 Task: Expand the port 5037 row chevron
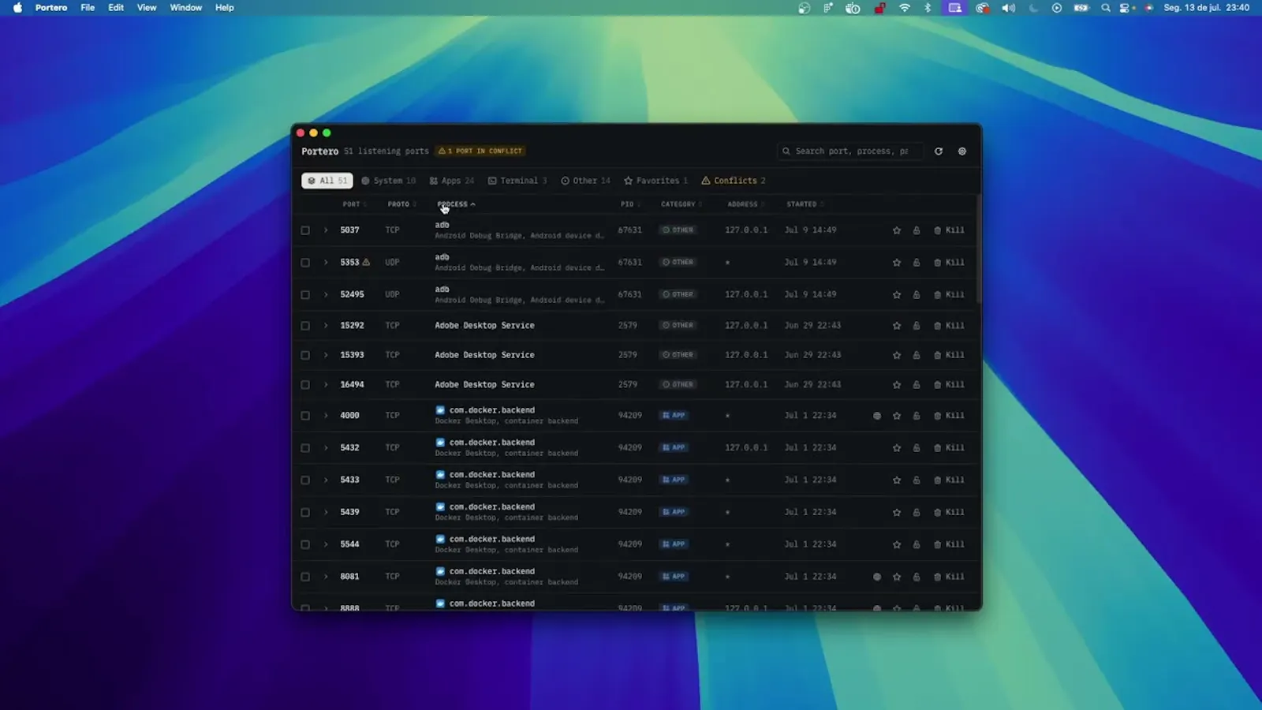pos(326,230)
